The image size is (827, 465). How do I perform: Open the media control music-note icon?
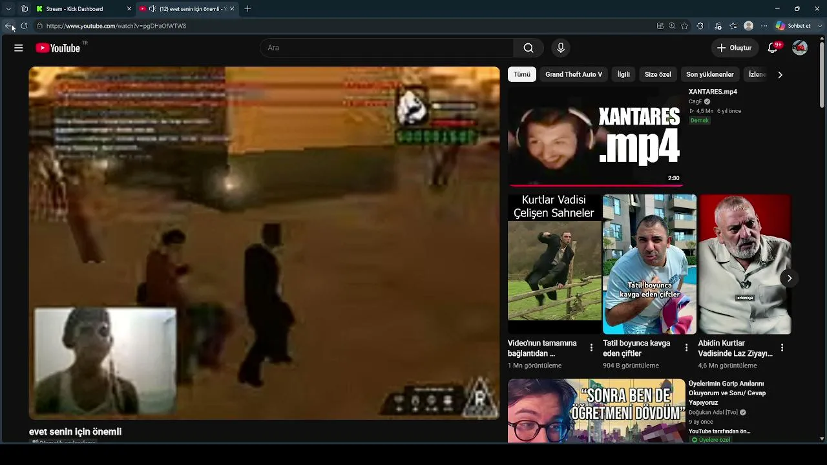pyautogui.click(x=718, y=26)
